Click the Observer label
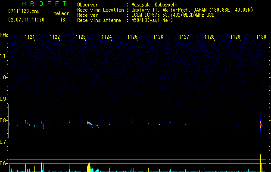 (87, 5)
